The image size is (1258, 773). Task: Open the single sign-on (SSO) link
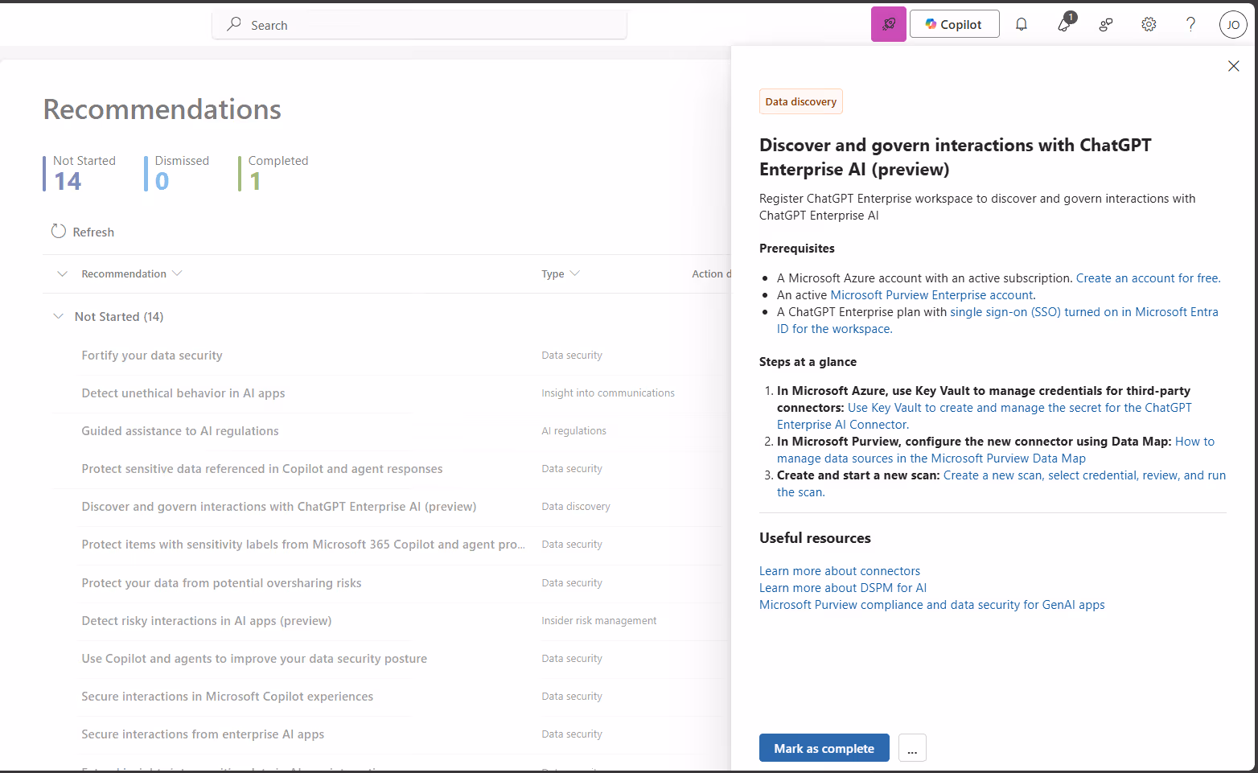click(x=997, y=320)
